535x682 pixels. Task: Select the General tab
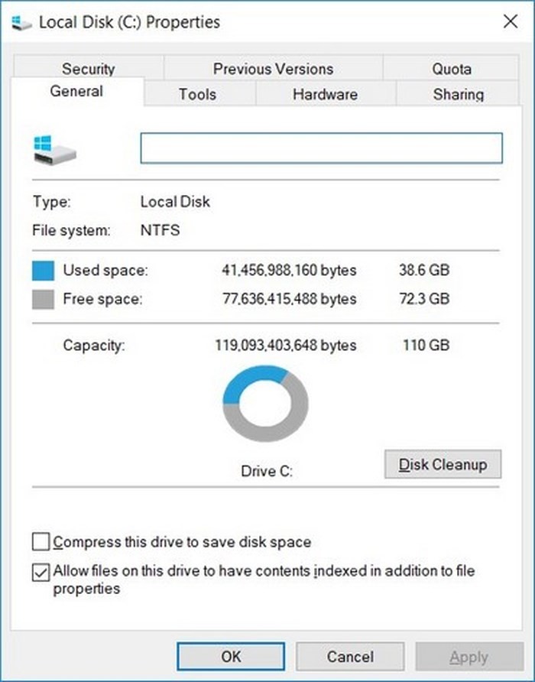(76, 92)
